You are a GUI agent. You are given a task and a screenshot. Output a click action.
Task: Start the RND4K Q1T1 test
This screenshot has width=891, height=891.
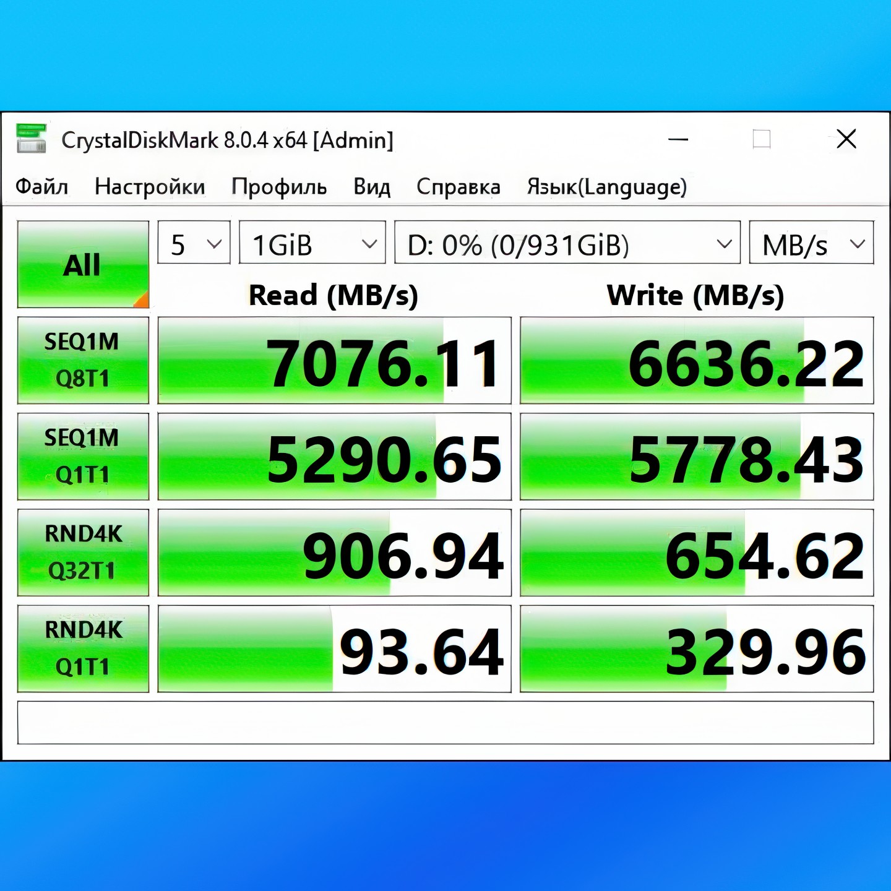coord(83,648)
